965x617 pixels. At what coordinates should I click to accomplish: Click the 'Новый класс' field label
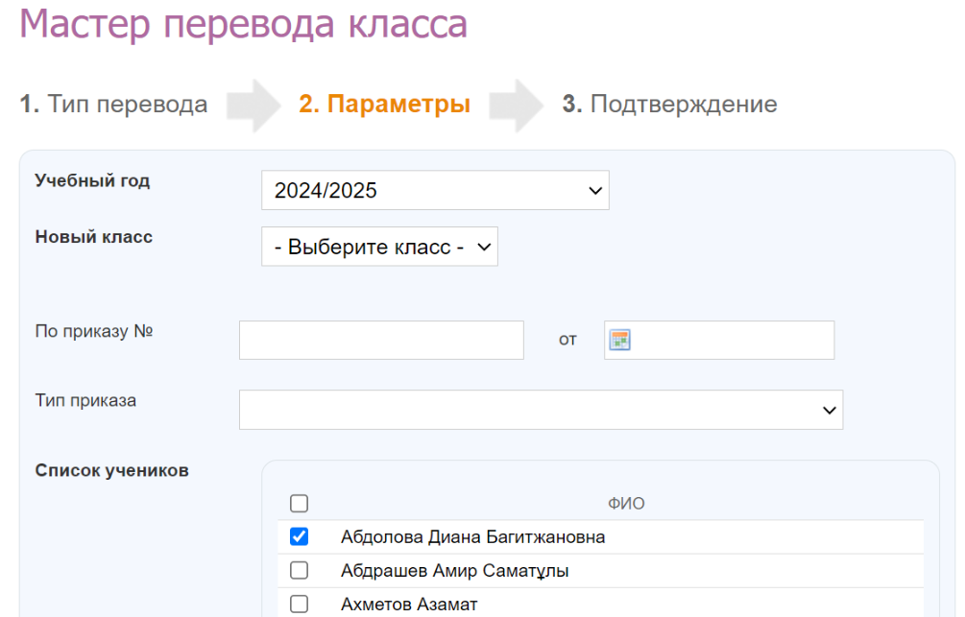pos(94,237)
